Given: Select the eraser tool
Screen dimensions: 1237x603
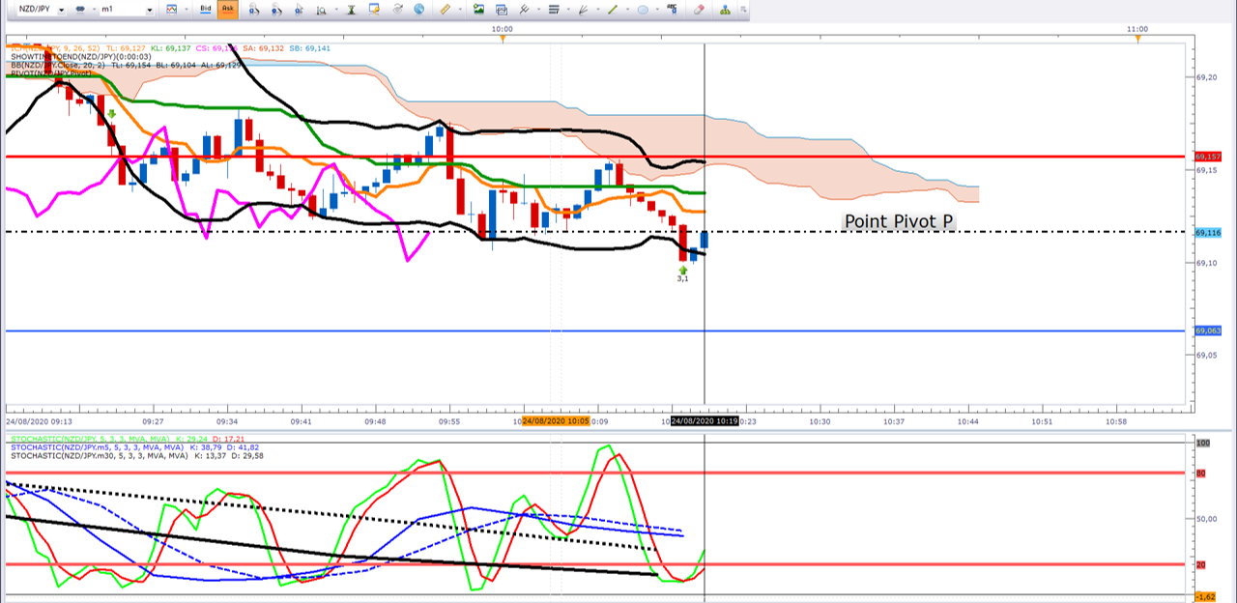Looking at the screenshot, I should click(x=699, y=9).
